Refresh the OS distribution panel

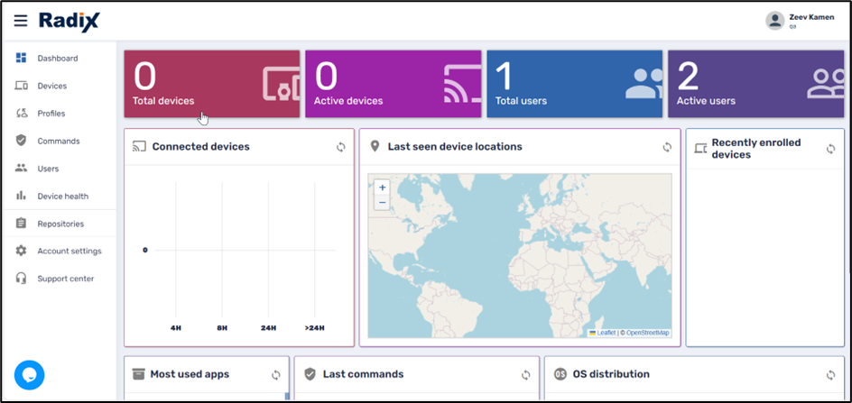830,375
